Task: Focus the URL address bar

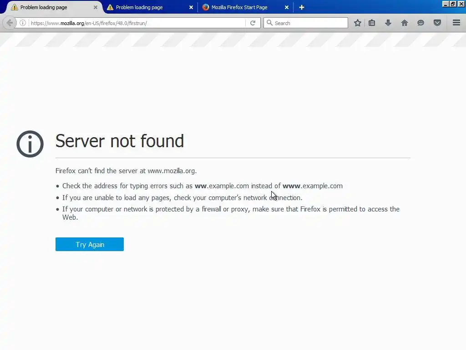Action: click(x=137, y=23)
